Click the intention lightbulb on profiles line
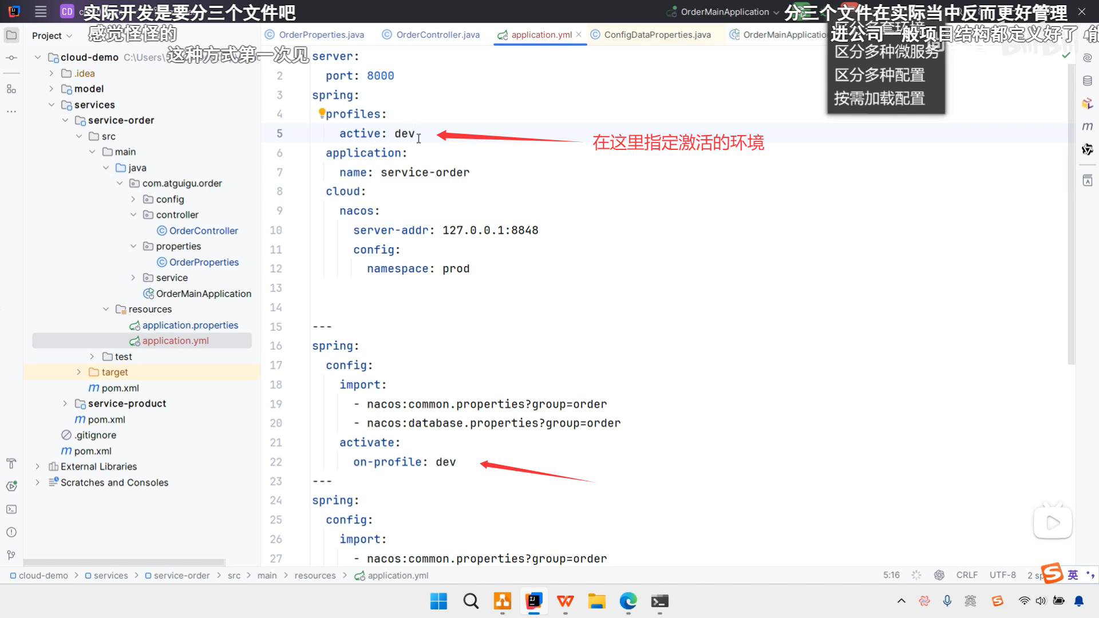 point(322,113)
